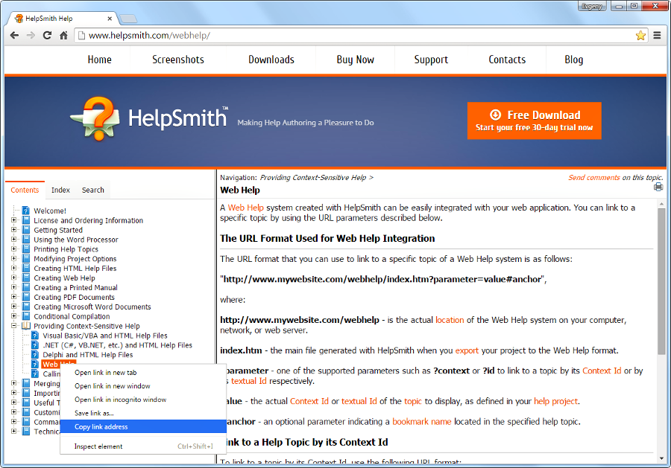The image size is (671, 468).
Task: Click the book icon beside Conditional Compilation
Action: click(x=26, y=316)
